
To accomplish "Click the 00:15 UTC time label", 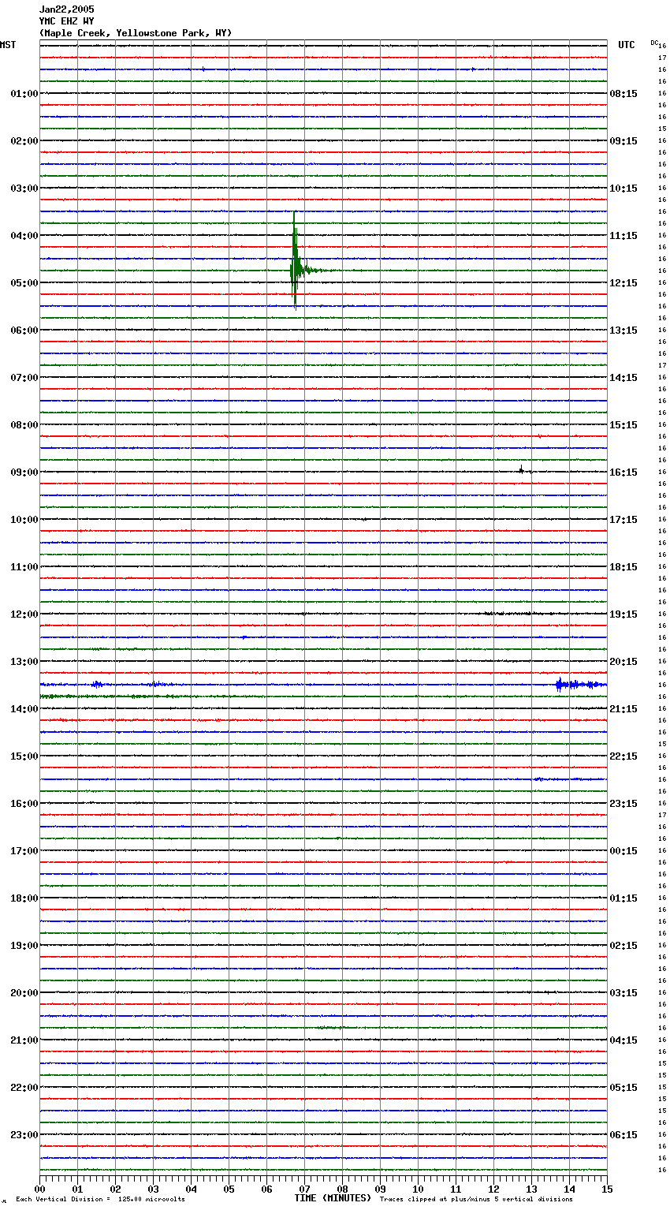I will click(x=623, y=851).
